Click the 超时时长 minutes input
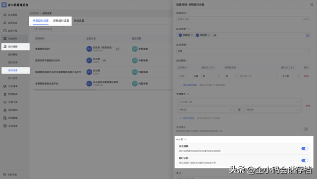The width and height of the screenshot is (317, 179). 185,76
